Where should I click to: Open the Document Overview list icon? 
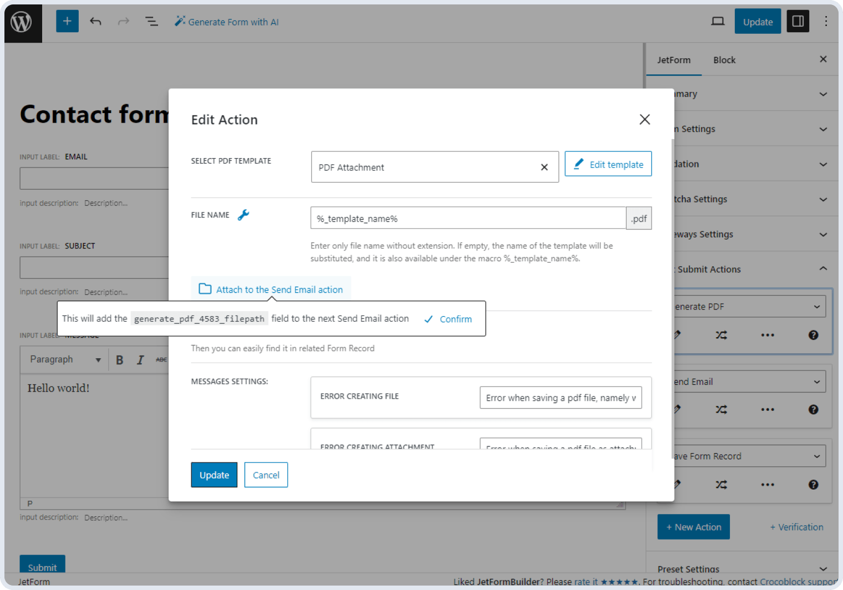pyautogui.click(x=151, y=21)
